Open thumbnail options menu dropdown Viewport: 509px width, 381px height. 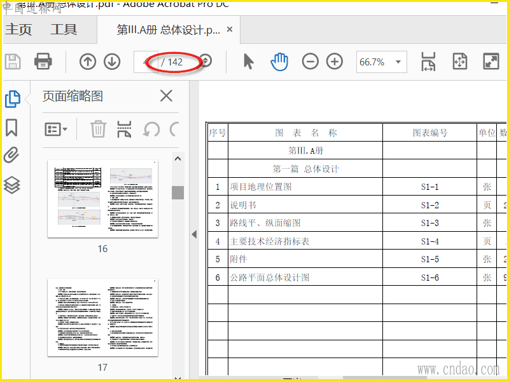tap(56, 130)
